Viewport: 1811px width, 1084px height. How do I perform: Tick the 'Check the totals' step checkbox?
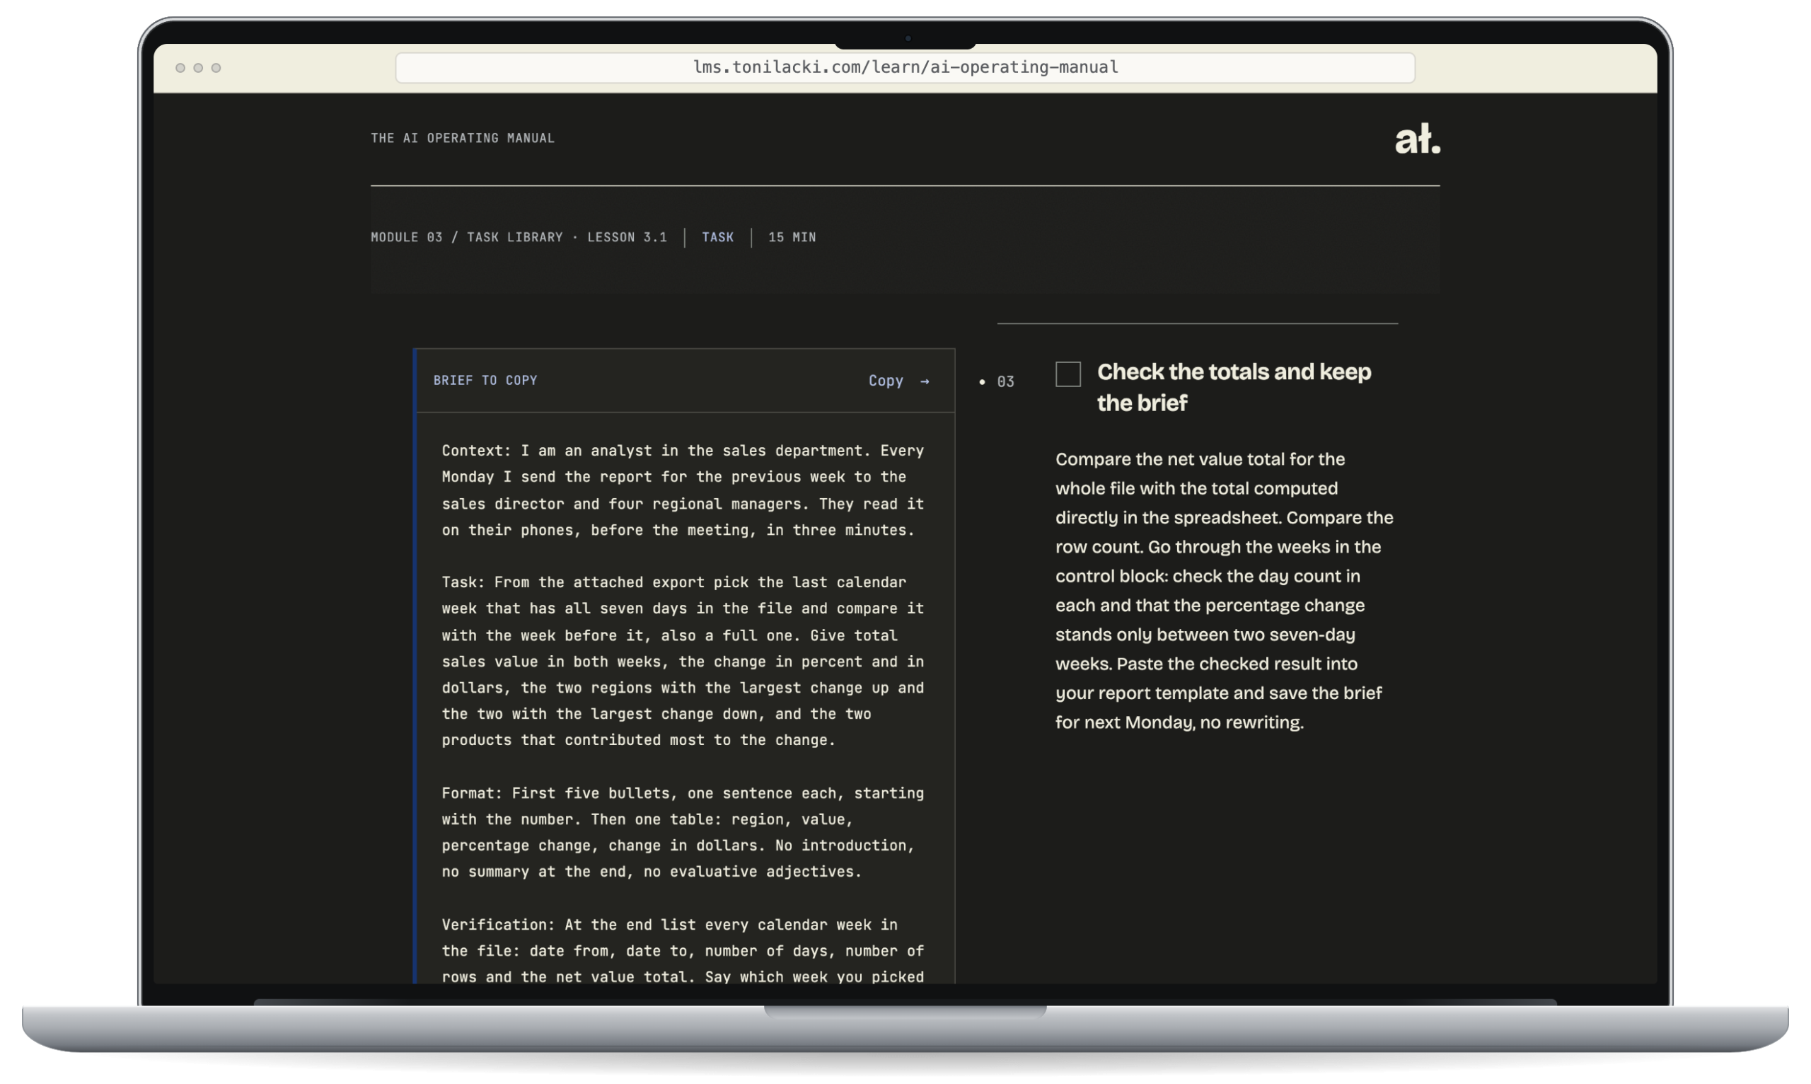[x=1067, y=374]
